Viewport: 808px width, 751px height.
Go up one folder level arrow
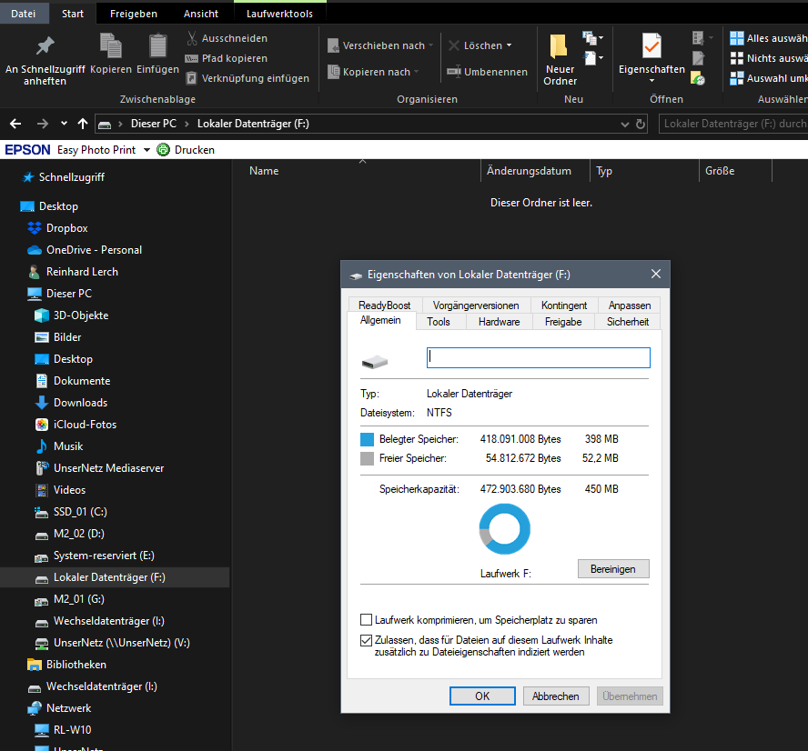coord(83,124)
